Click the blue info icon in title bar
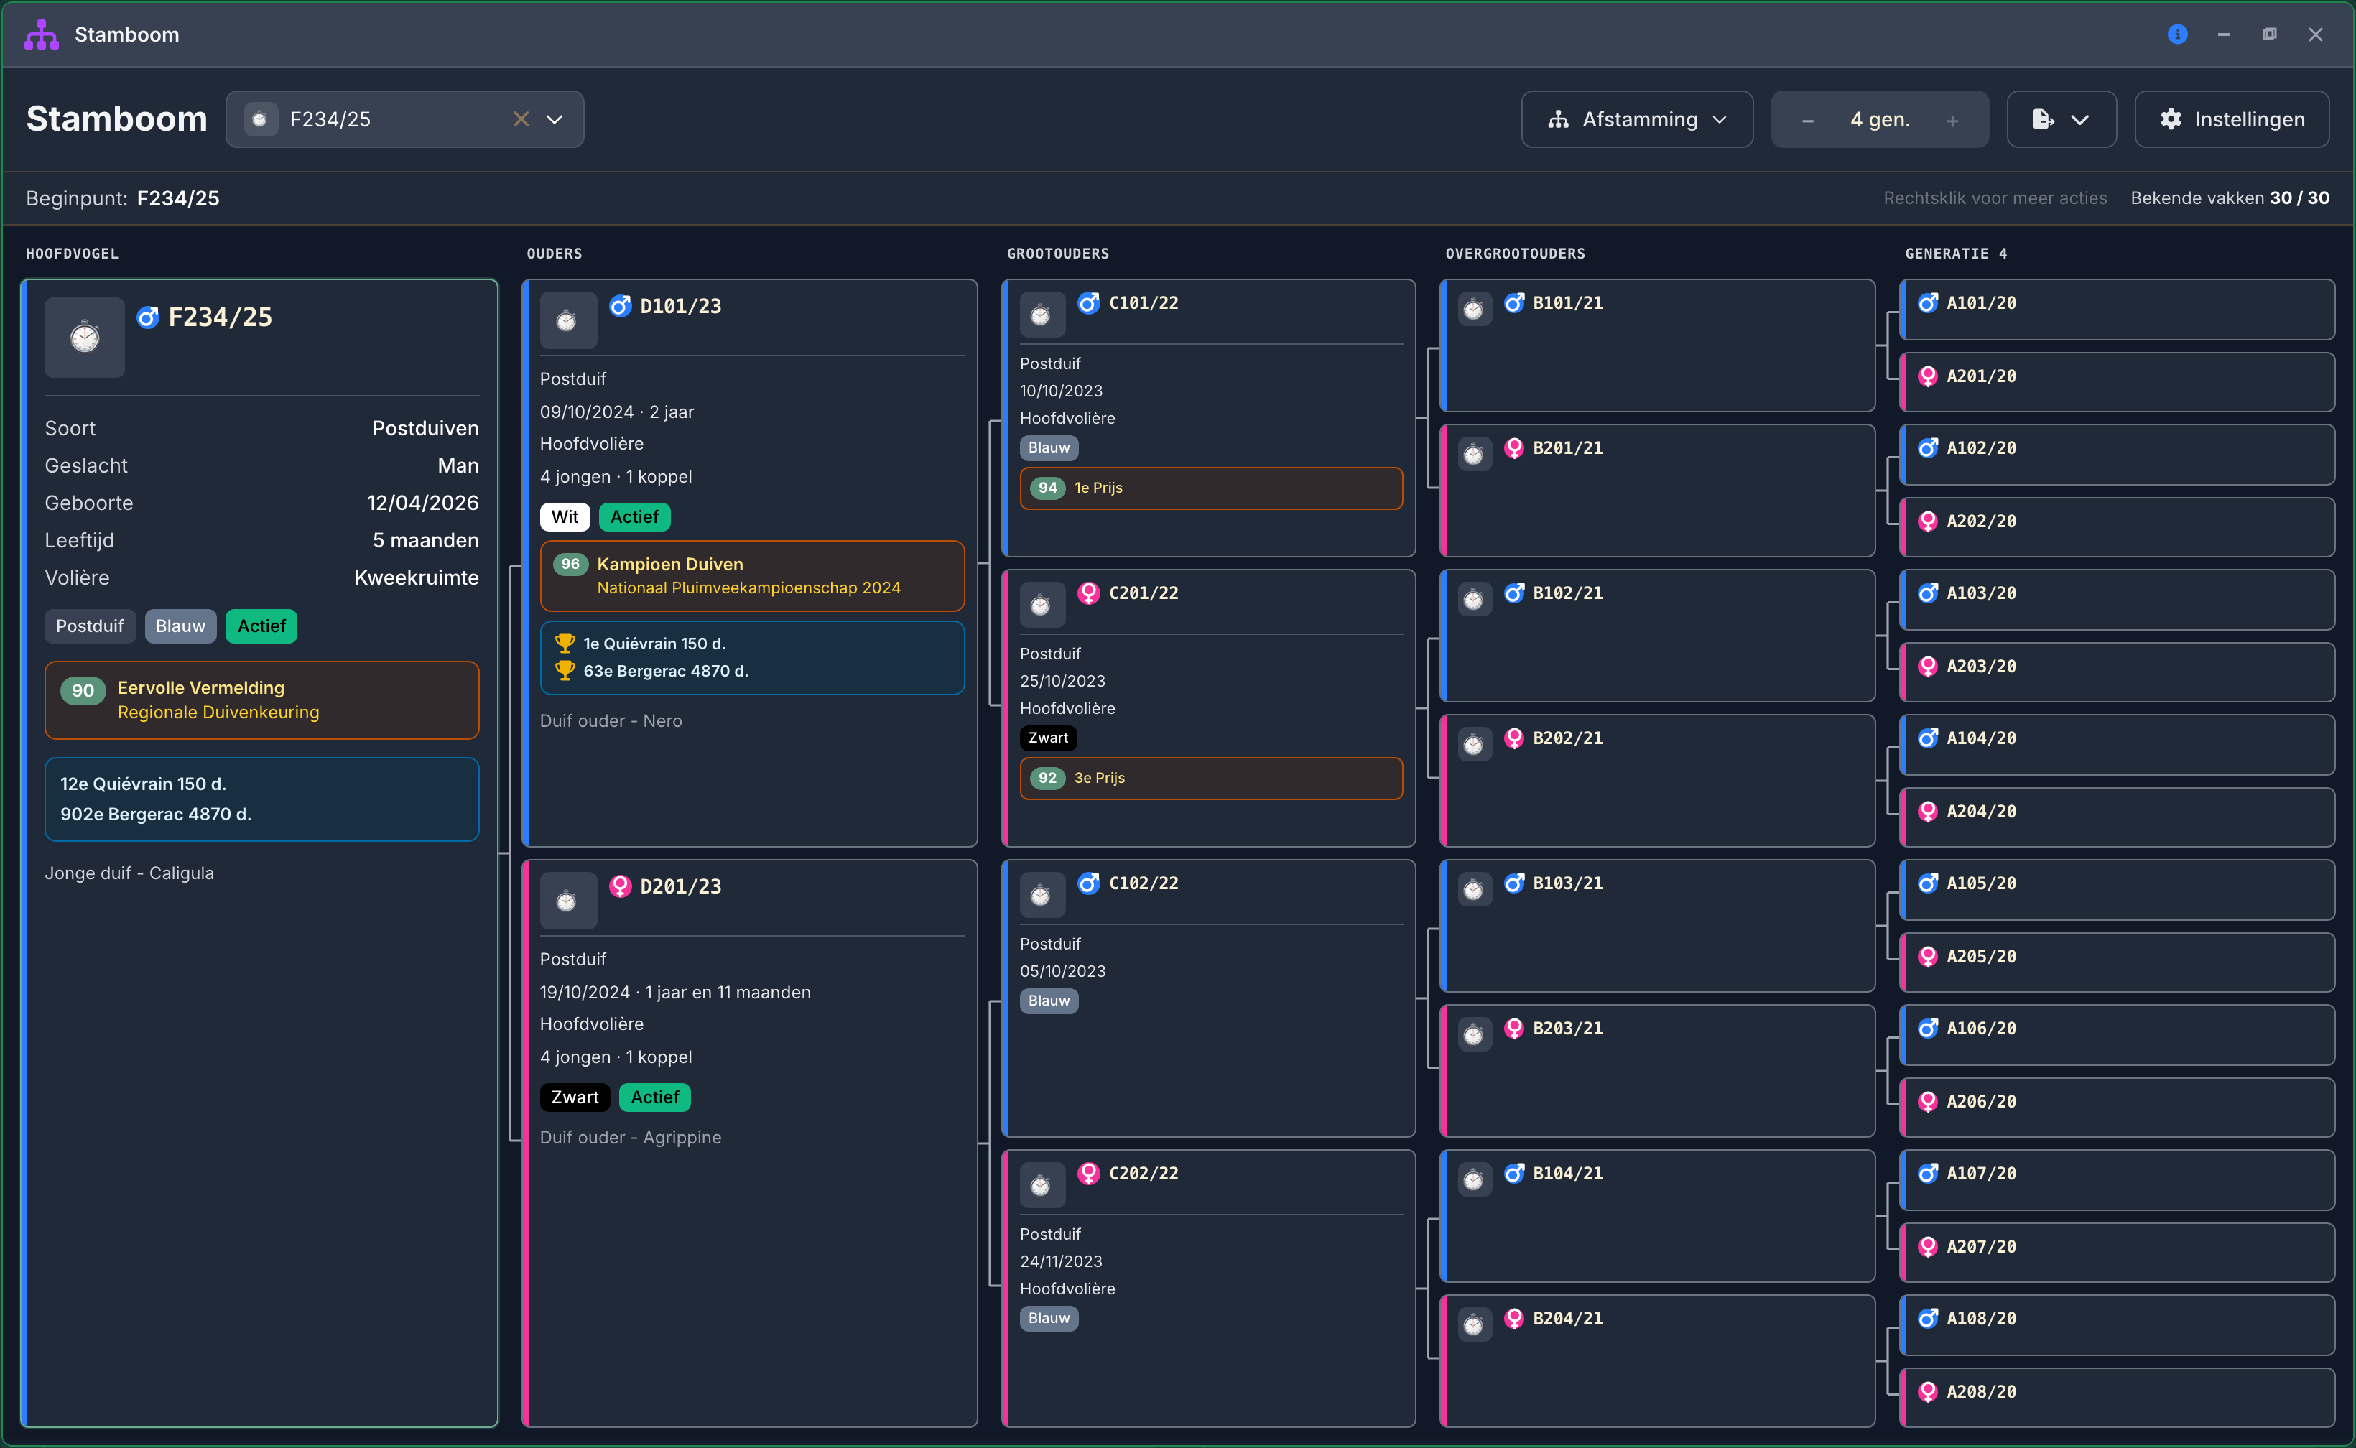Viewport: 2356px width, 1448px height. click(x=2177, y=34)
